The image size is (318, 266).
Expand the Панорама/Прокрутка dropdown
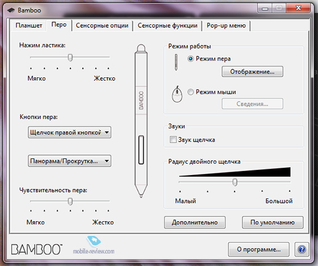(69, 161)
